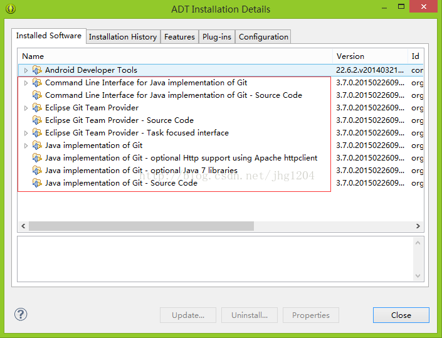Close the dialog with the Close button
Image resolution: width=442 pixels, height=338 pixels.
pos(401,315)
